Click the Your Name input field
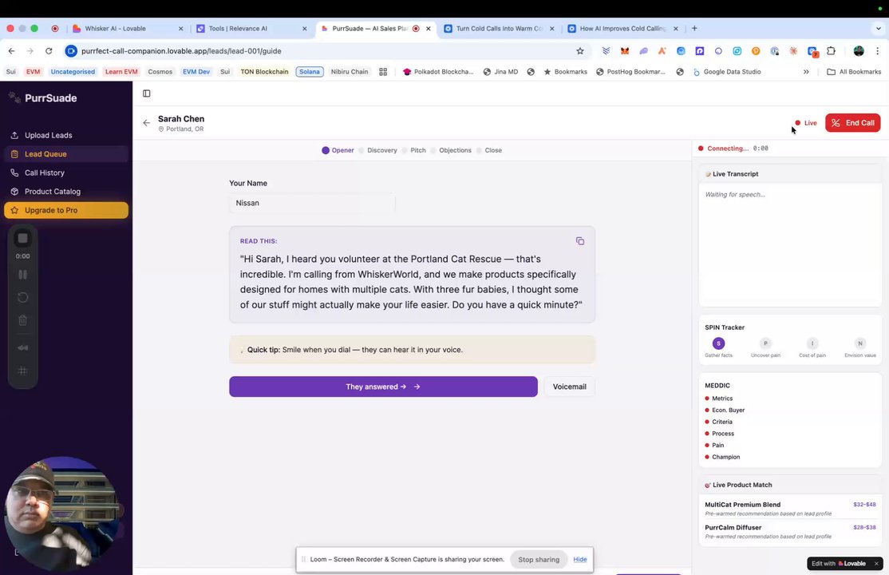 click(312, 203)
